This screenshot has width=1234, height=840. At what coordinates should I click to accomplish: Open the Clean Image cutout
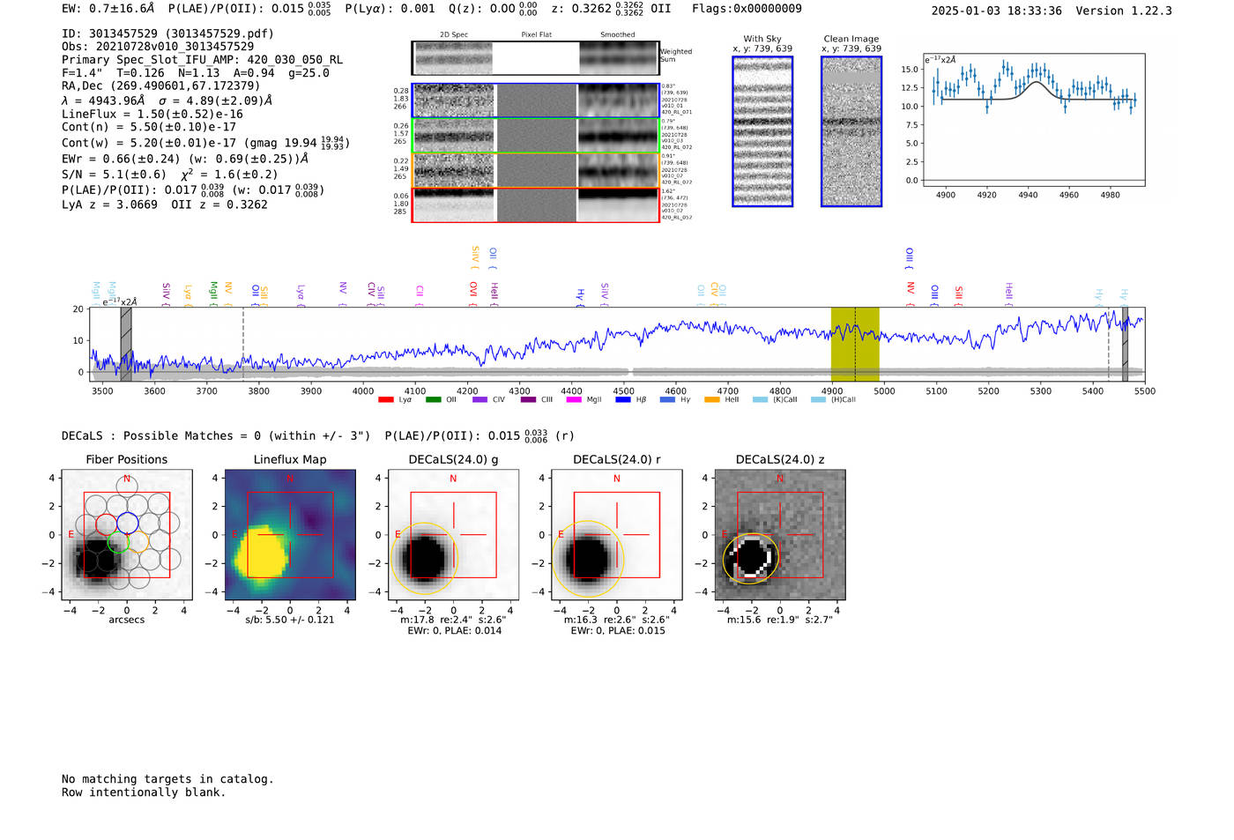click(x=851, y=131)
